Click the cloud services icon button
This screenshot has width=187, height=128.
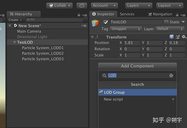(x=82, y=6)
